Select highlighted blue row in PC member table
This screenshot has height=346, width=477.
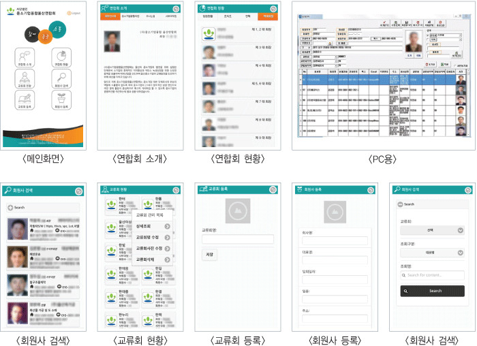click(x=383, y=80)
